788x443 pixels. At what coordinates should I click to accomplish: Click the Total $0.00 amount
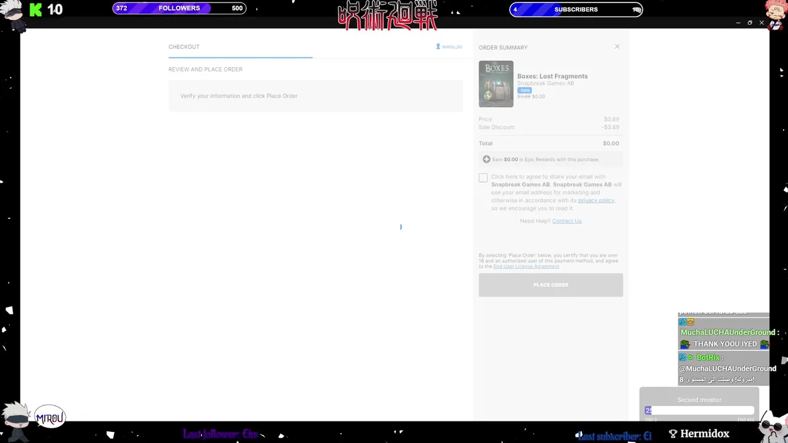coord(611,143)
